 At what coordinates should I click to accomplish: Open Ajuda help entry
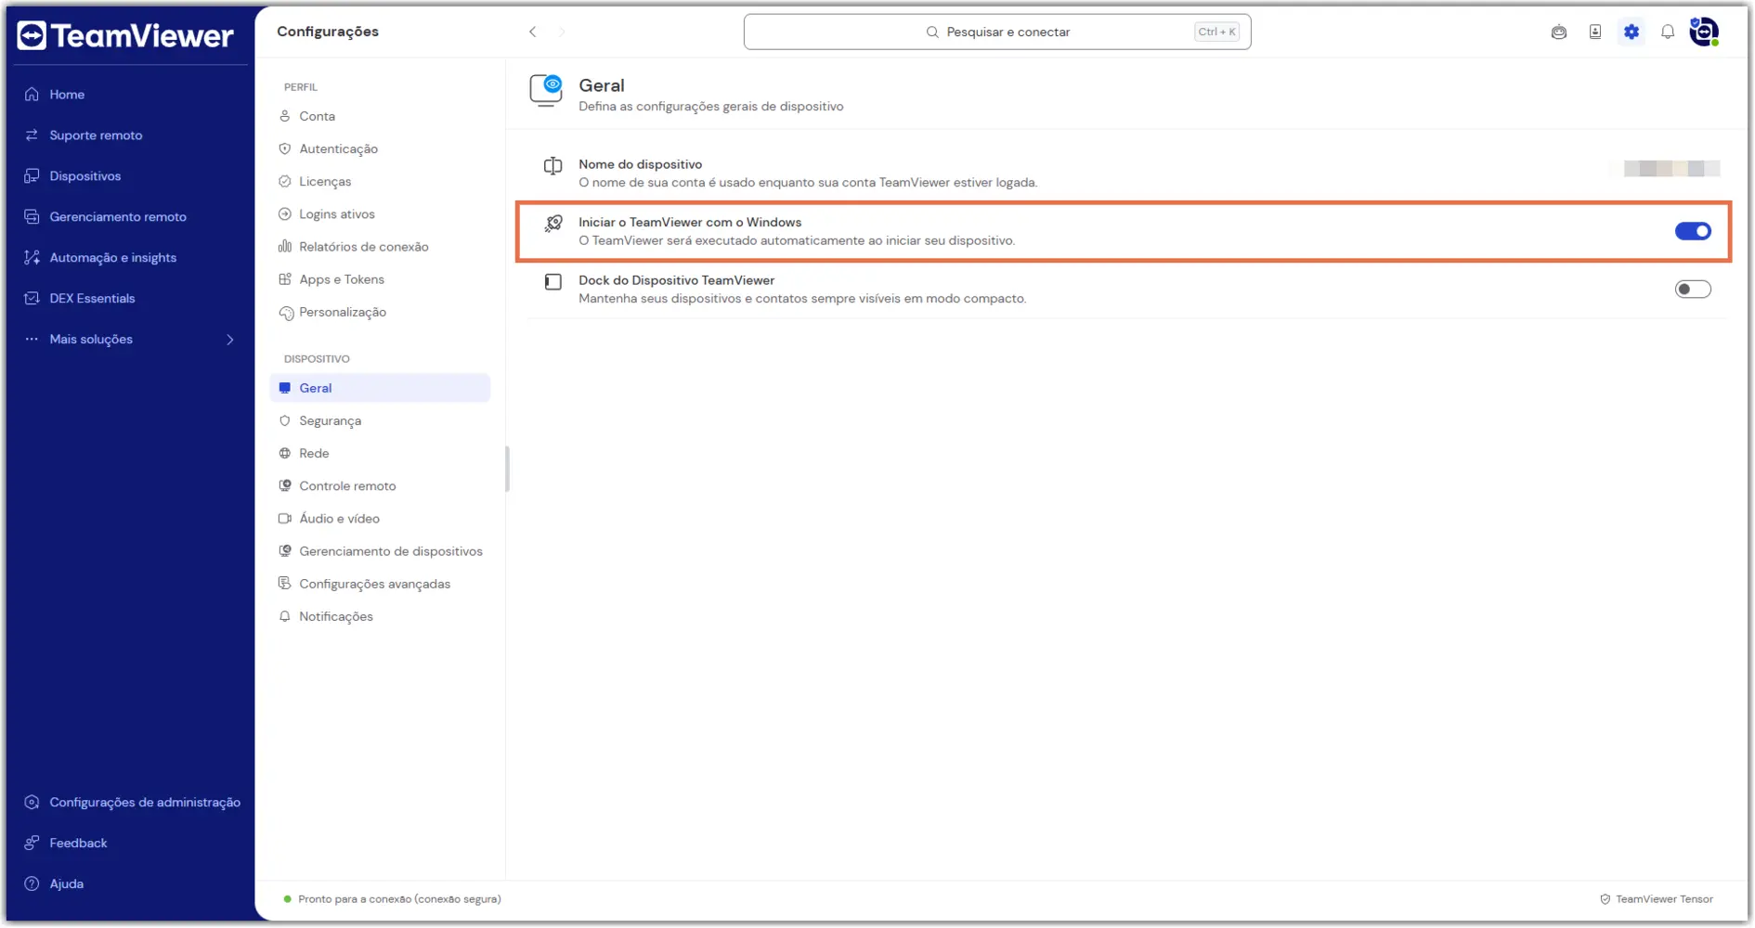(66, 884)
